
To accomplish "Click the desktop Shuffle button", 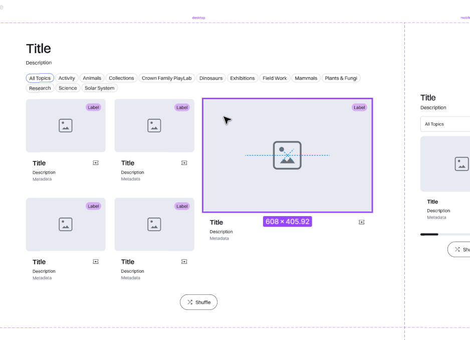I will 199,302.
